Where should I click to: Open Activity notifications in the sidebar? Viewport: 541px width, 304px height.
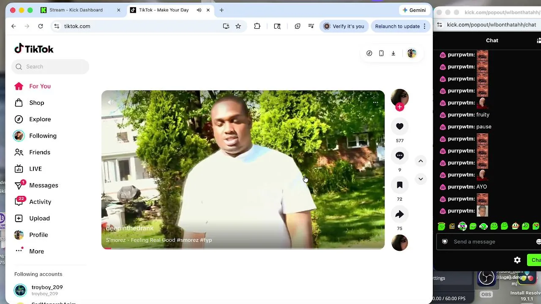tap(33, 202)
